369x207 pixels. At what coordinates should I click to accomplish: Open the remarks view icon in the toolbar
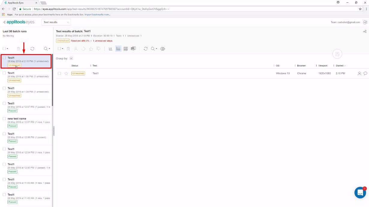click(x=133, y=48)
